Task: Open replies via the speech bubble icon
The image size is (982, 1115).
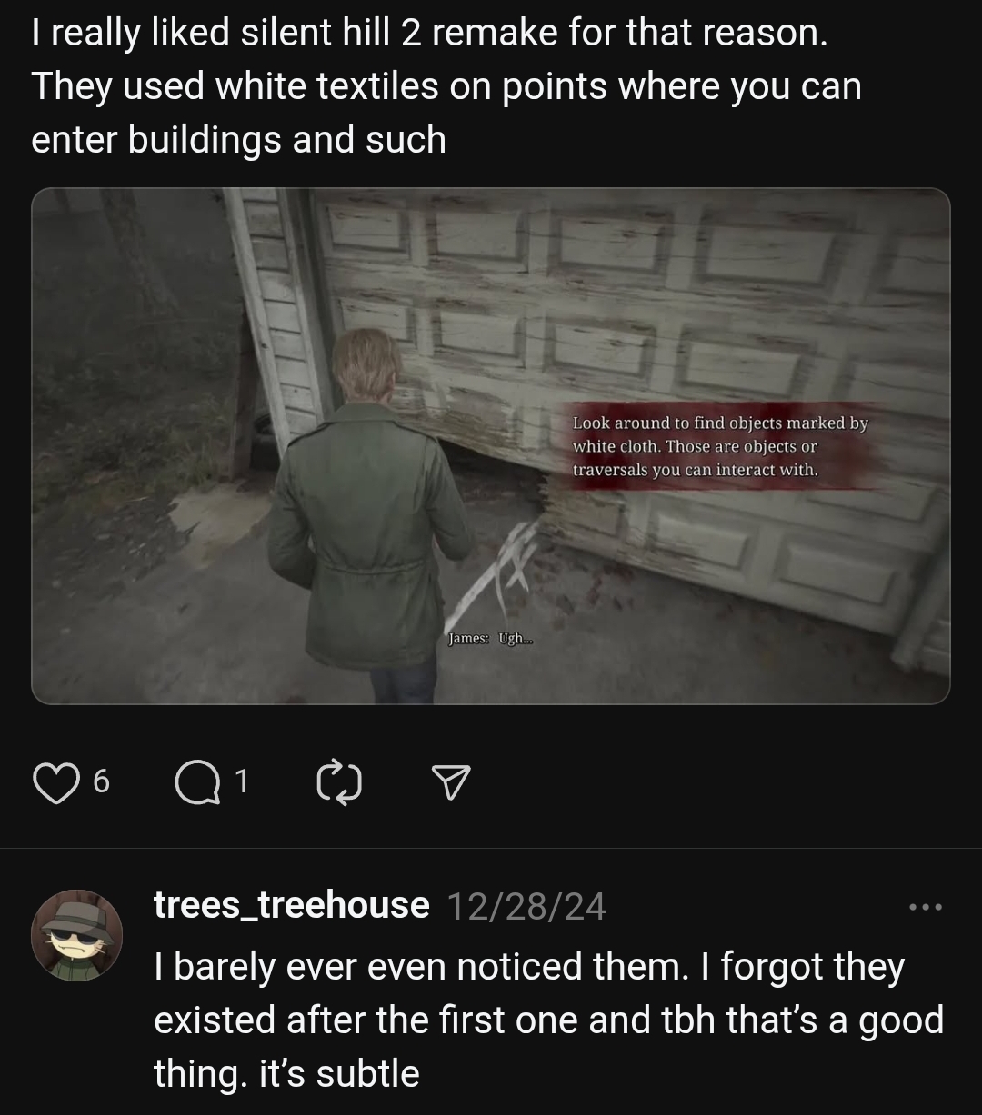Action: pos(196,782)
